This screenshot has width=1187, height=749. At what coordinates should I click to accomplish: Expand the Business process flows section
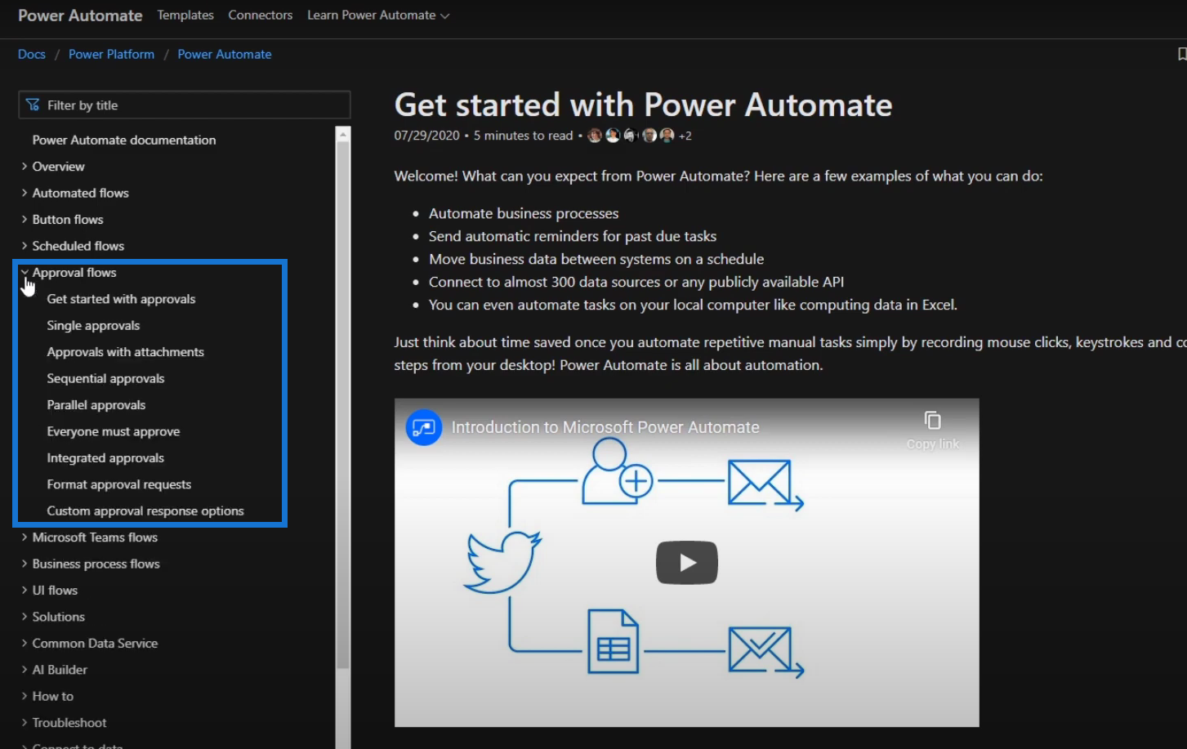(96, 564)
